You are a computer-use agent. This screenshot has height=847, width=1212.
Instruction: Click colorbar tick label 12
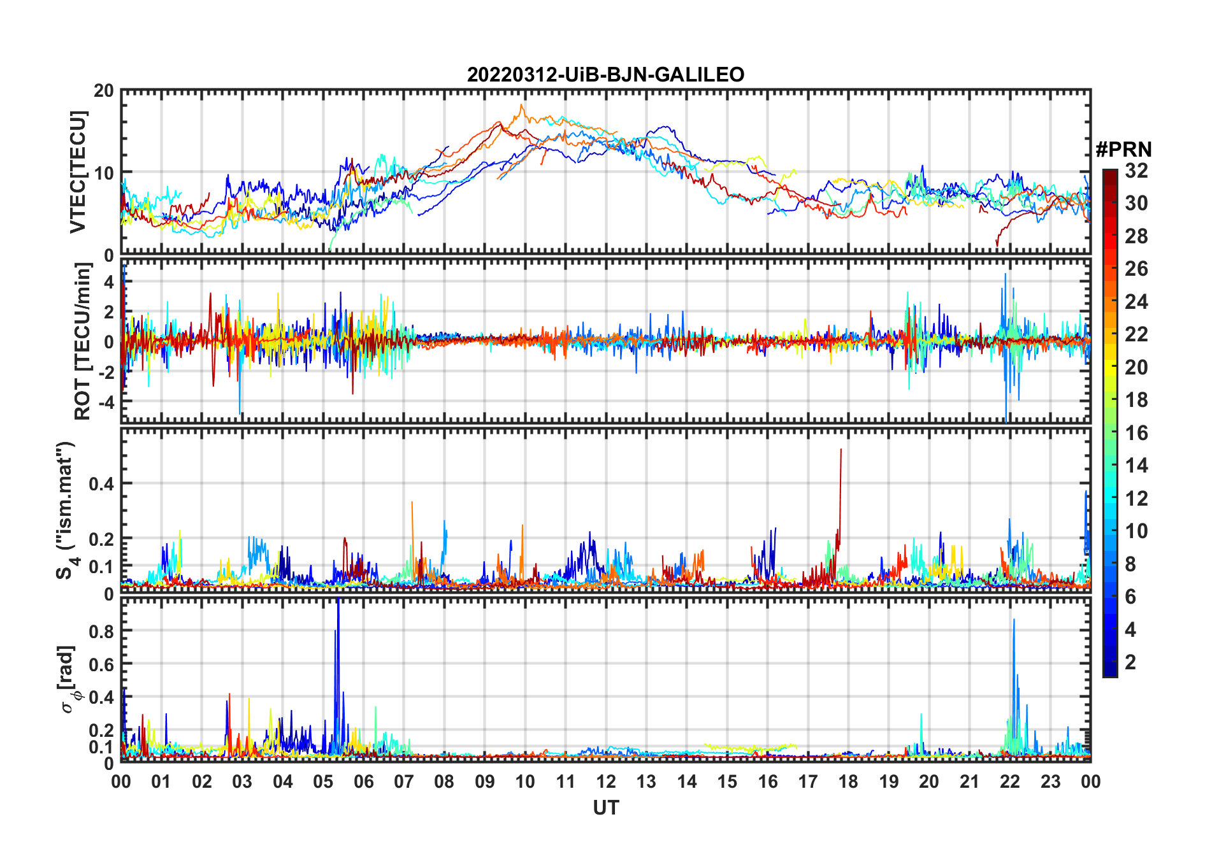[1136, 499]
